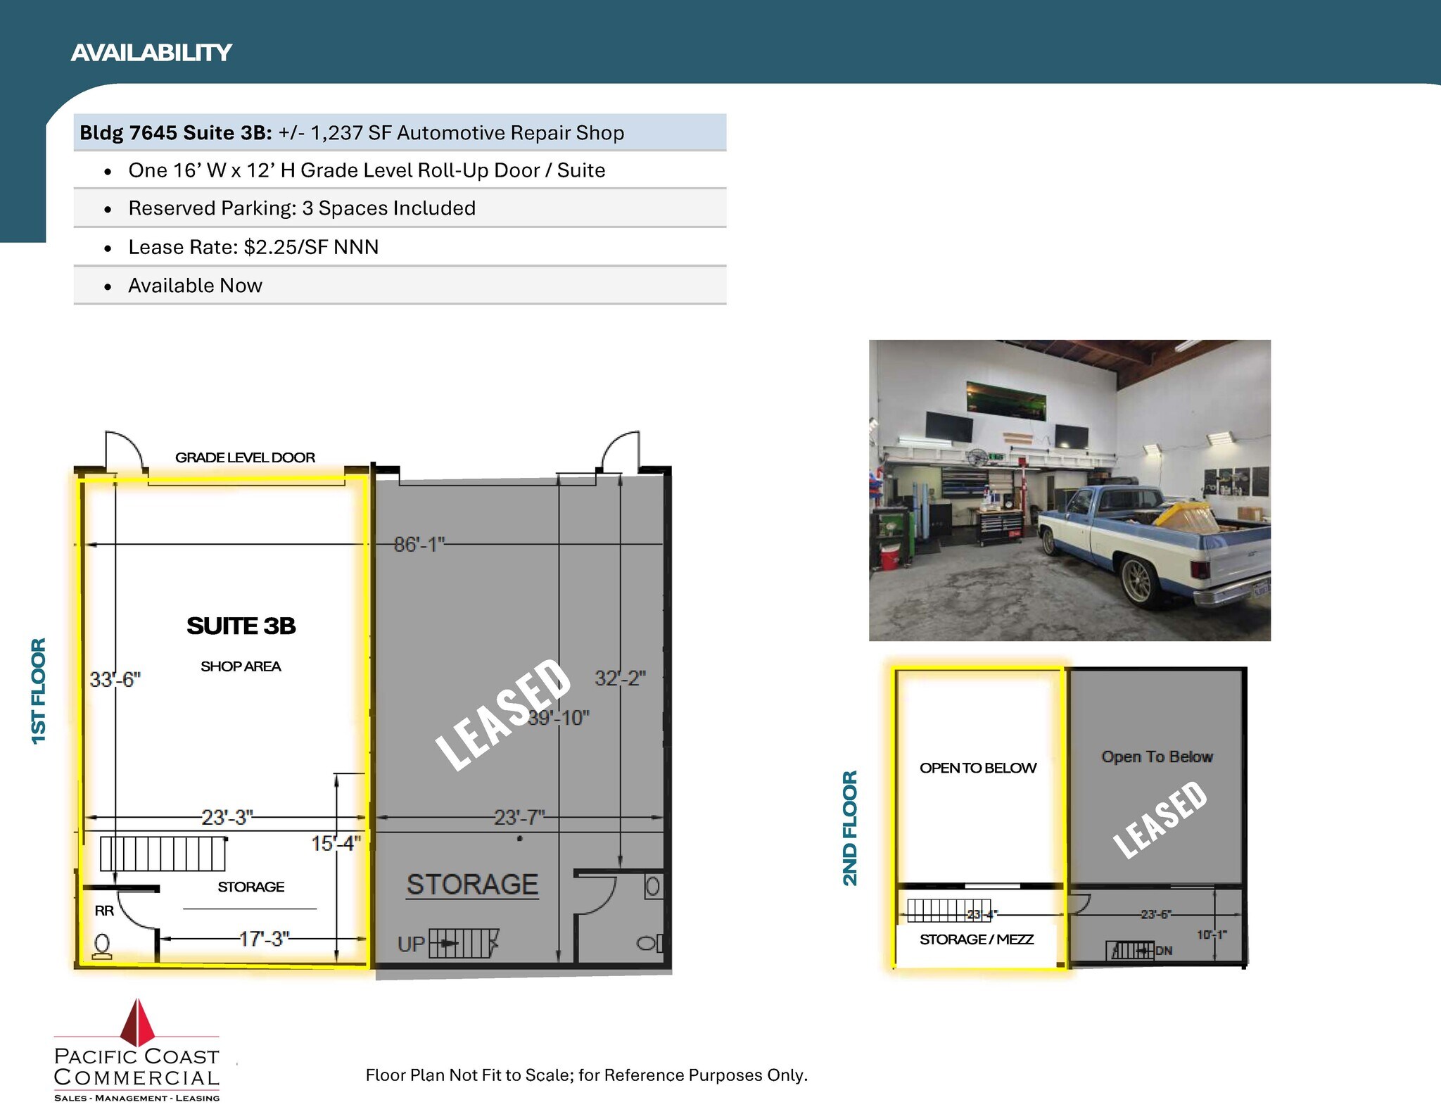This screenshot has width=1441, height=1114.
Task: Click the mezzanine staircase symbol on 2nd floor
Action: [x=948, y=910]
